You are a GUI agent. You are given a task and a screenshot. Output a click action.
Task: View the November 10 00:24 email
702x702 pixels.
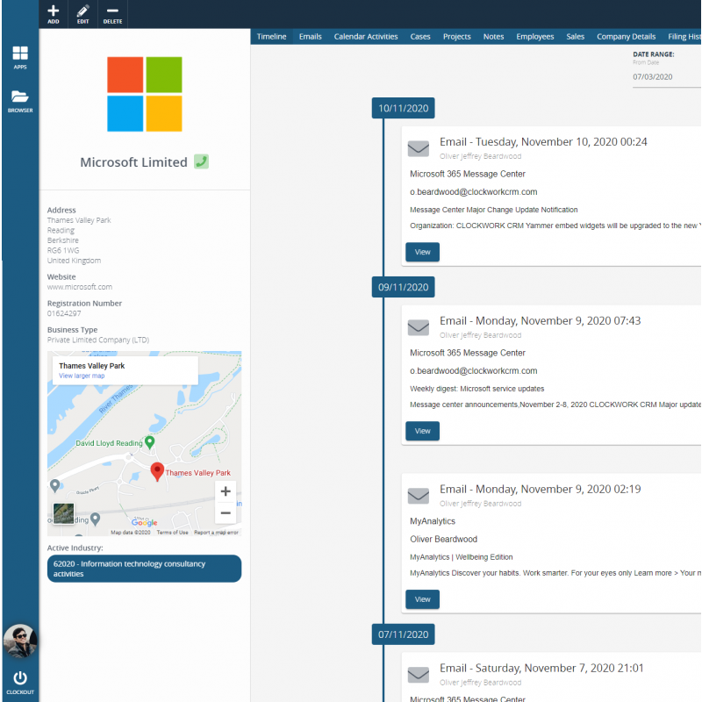pos(423,252)
